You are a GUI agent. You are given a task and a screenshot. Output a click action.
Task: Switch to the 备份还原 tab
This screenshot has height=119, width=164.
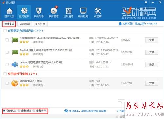40,24
